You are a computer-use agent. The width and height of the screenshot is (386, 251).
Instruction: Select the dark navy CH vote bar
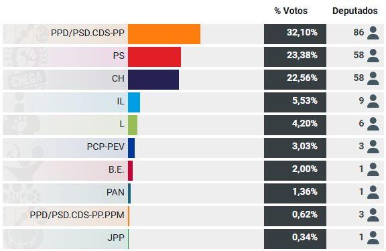pyautogui.click(x=153, y=80)
